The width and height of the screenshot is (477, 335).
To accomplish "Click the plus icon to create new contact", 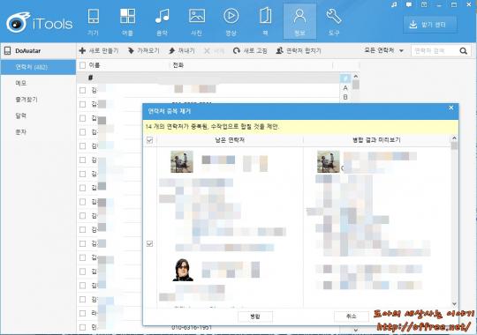I will 82,50.
